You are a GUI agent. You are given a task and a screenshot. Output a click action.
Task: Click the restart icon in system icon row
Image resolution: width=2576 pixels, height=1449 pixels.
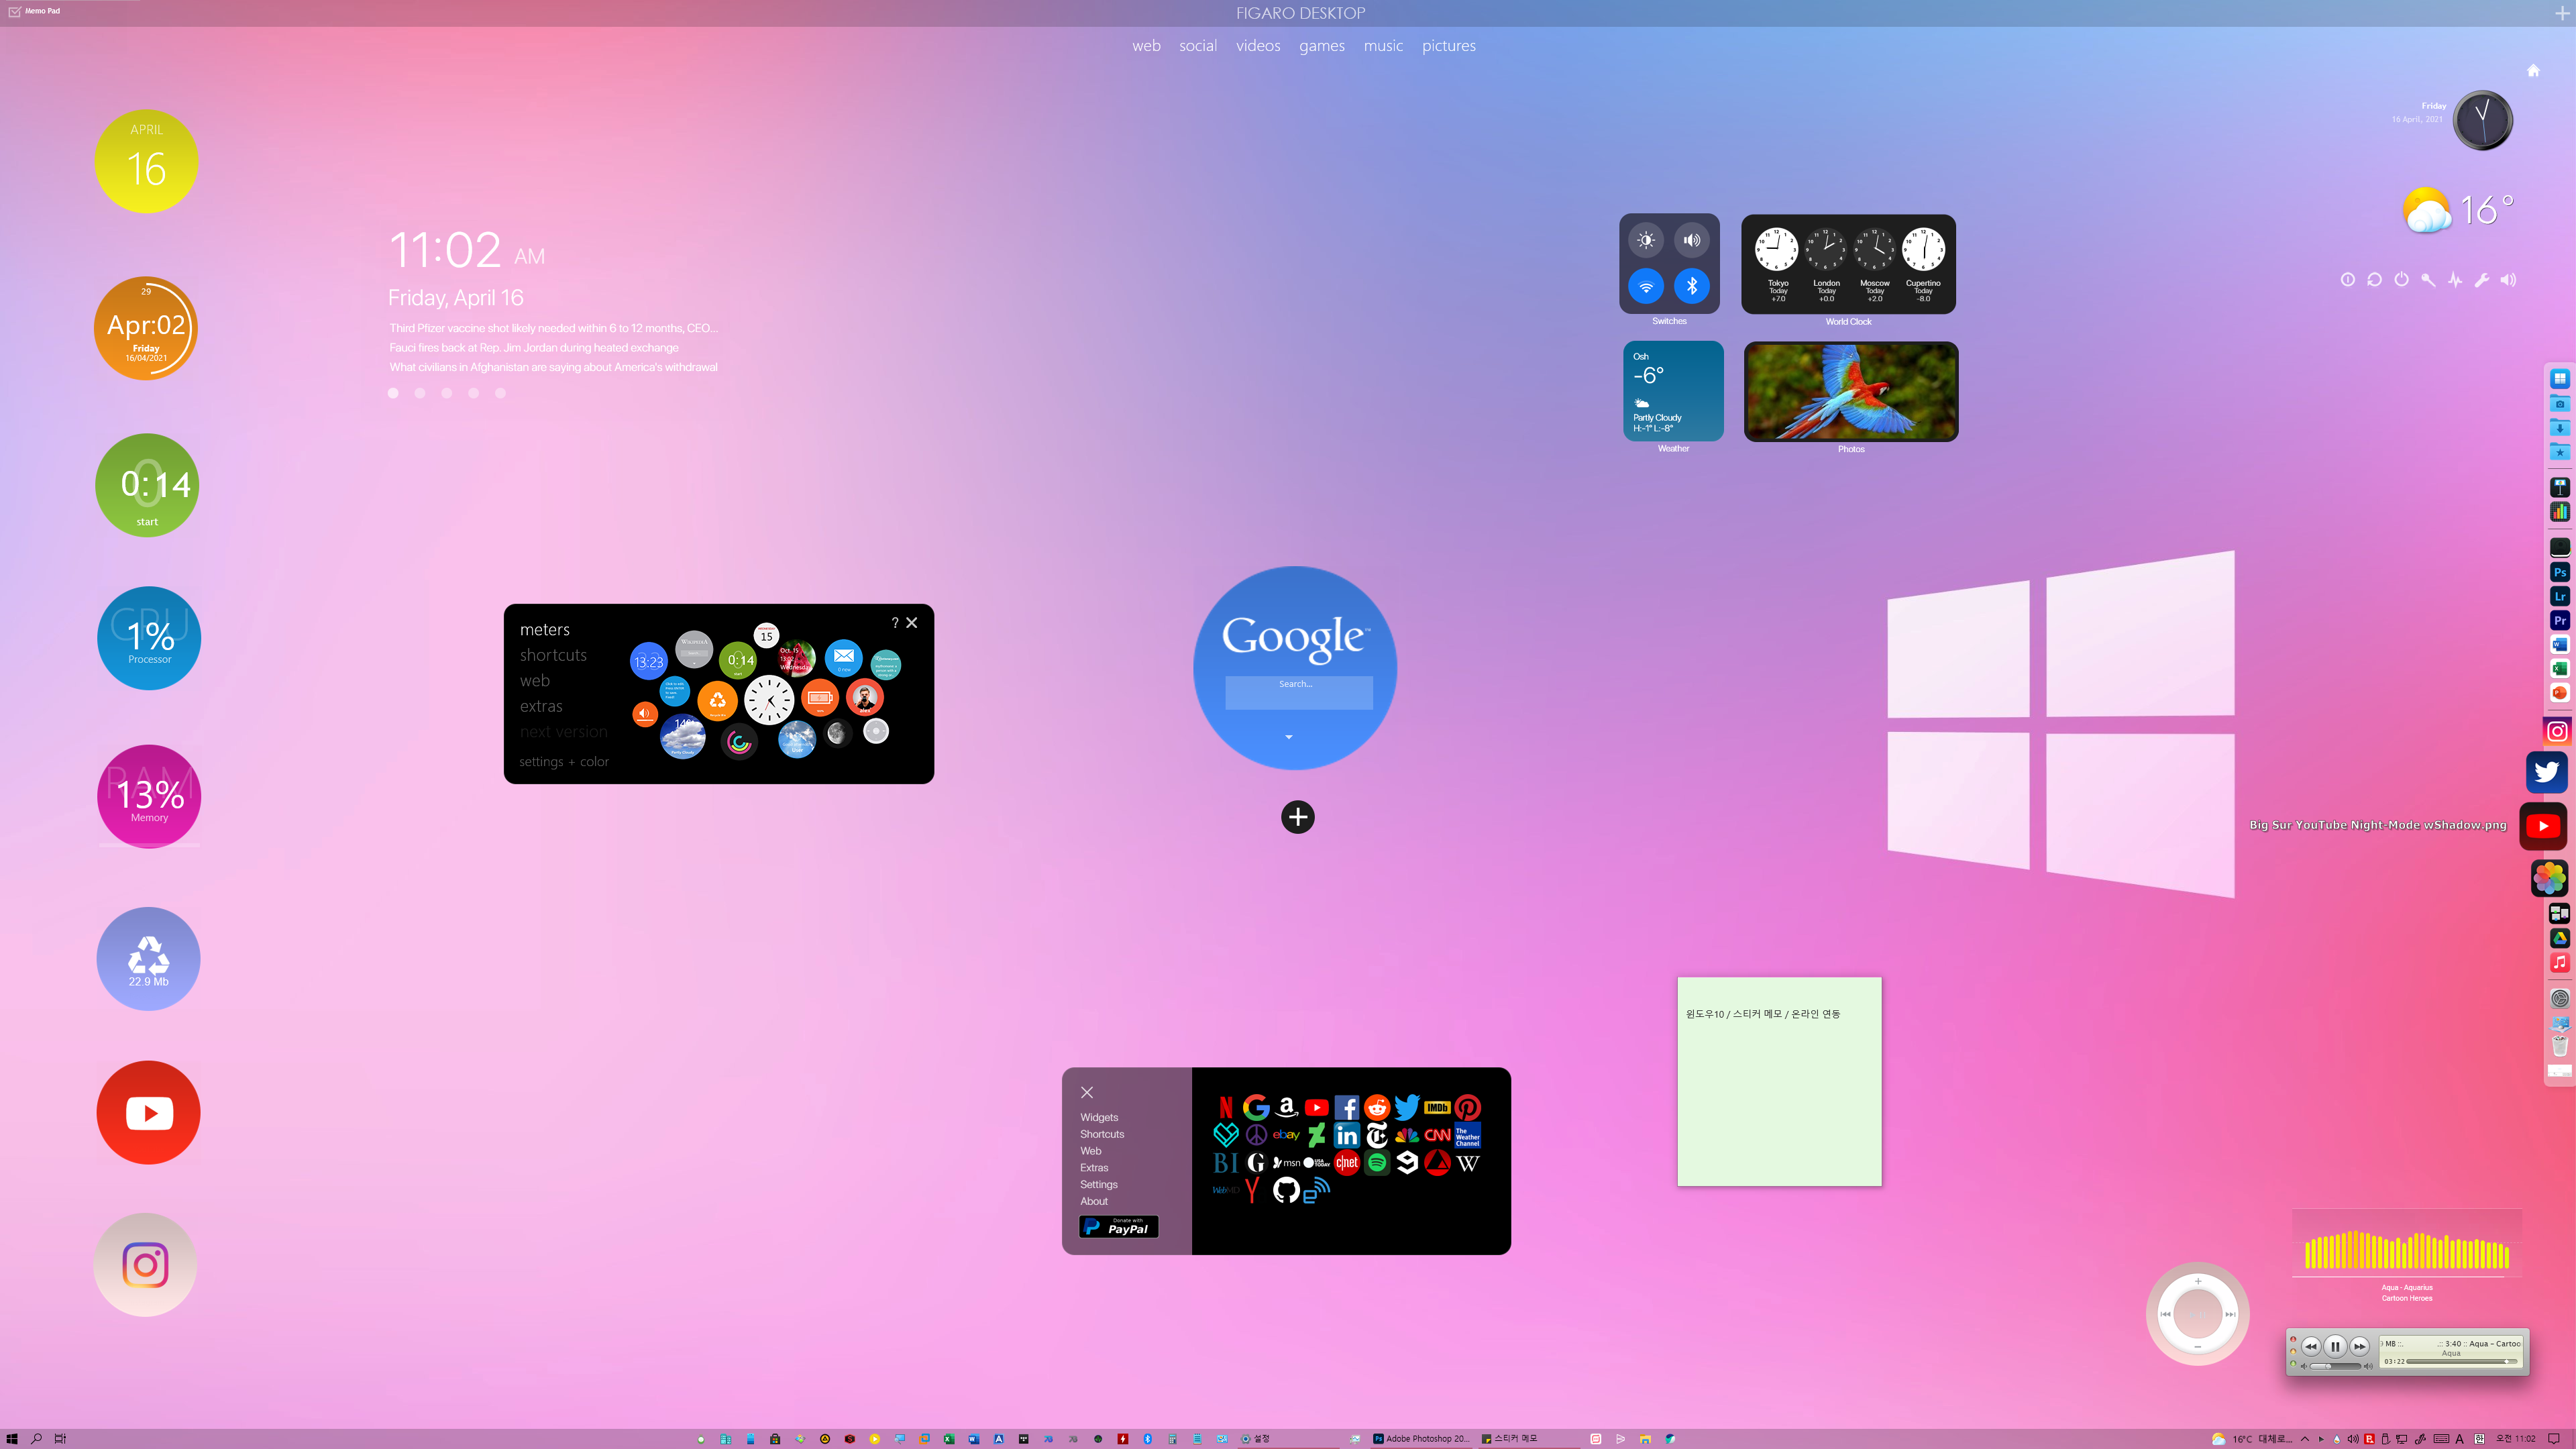[x=2374, y=280]
